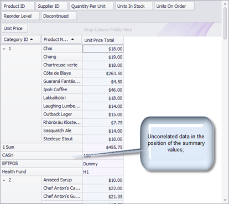Click the $21.35 cell

[103, 197]
